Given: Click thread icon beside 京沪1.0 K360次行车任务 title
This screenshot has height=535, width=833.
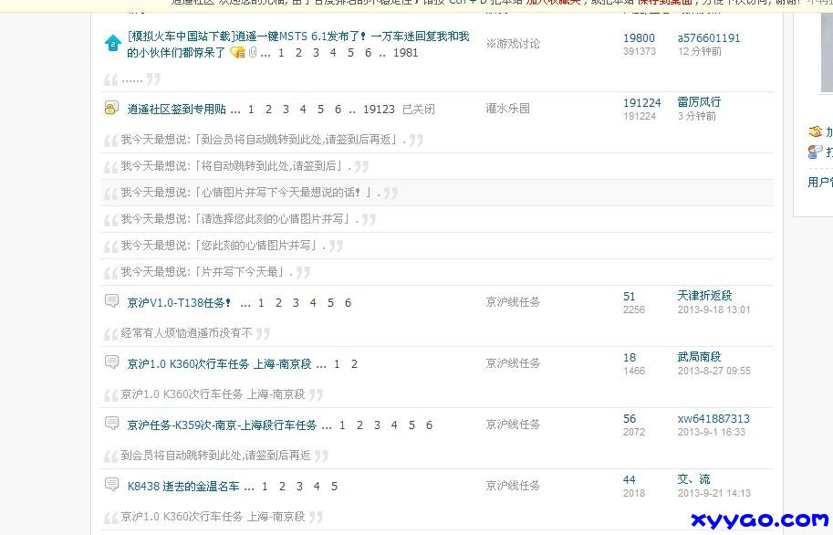Looking at the screenshot, I should [111, 362].
